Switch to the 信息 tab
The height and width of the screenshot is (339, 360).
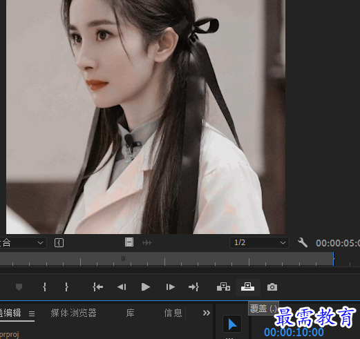pos(173,313)
